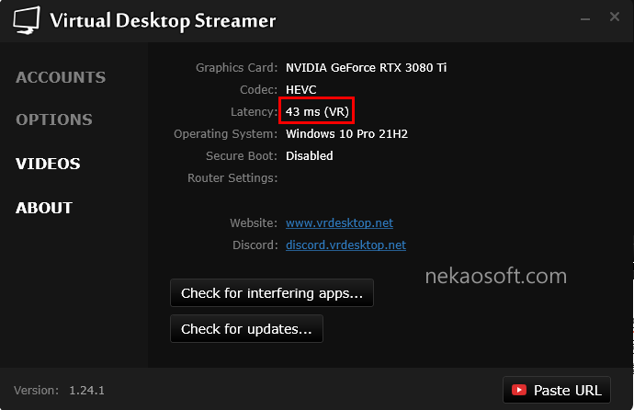Viewport: 634px width, 410px height.
Task: Click the Virtual Desktop Streamer title text
Action: pyautogui.click(x=163, y=21)
